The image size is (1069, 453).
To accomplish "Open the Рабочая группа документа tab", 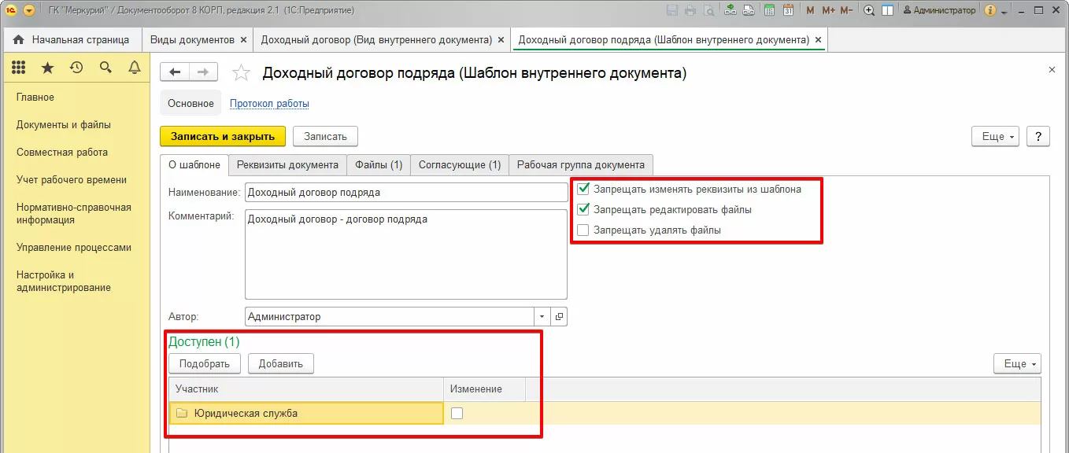I will 581,164.
